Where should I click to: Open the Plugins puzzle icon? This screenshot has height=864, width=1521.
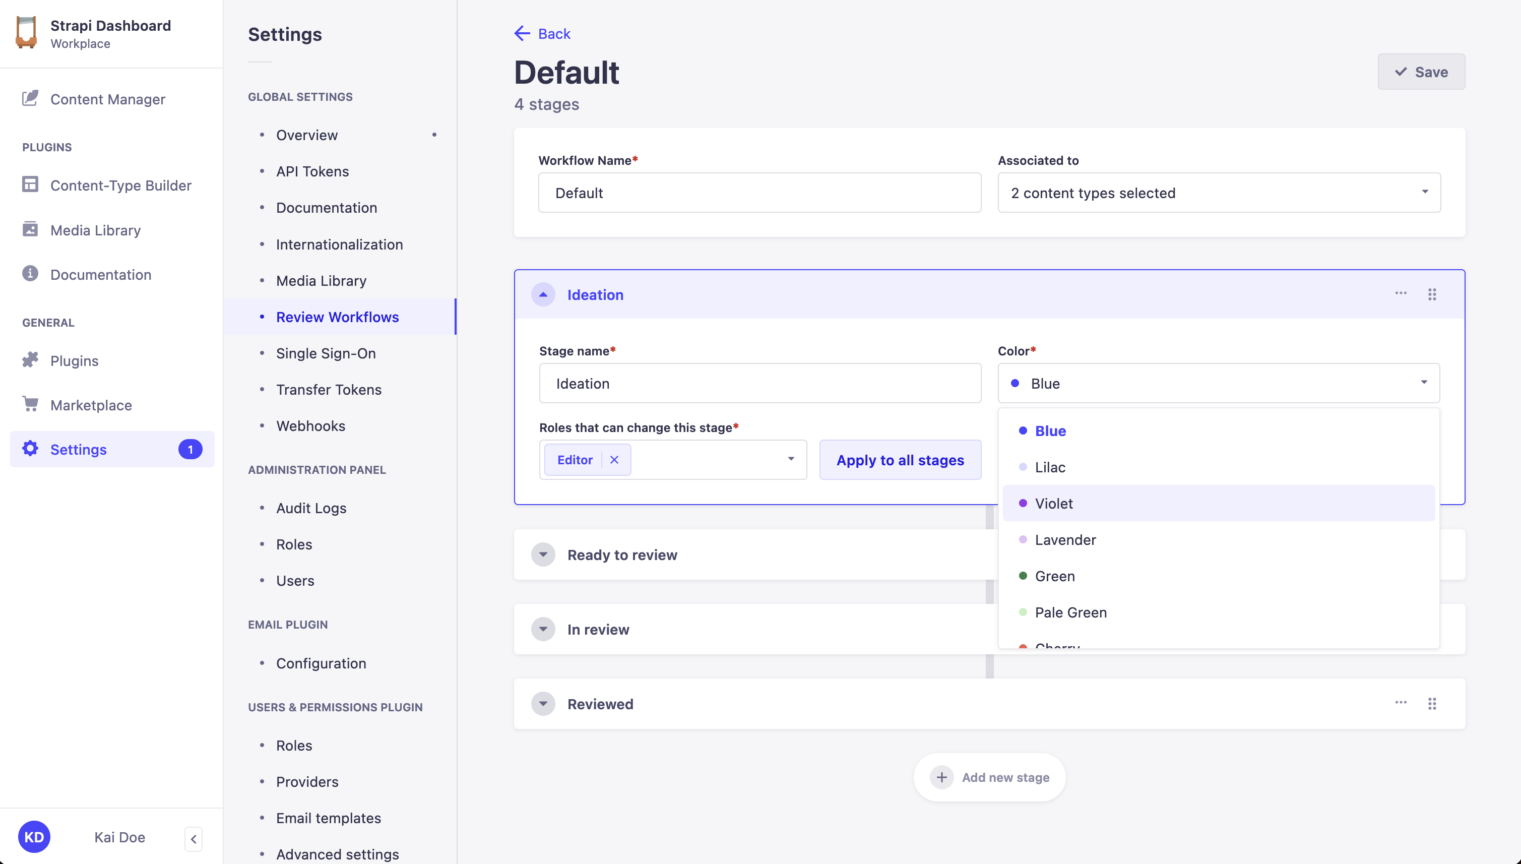coord(30,360)
